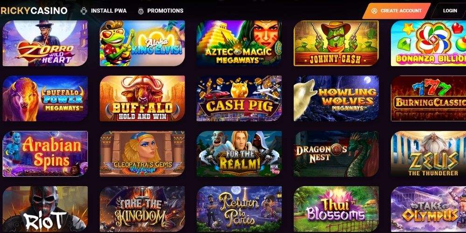Click the money bag icon beside Promotions
Screen dimensions: 466x233
point(141,11)
